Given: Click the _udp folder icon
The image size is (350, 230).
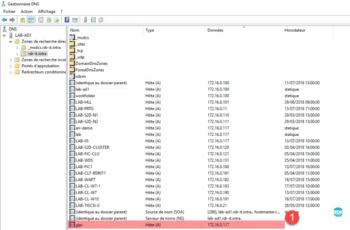Looking at the screenshot, I should [x=72, y=57].
